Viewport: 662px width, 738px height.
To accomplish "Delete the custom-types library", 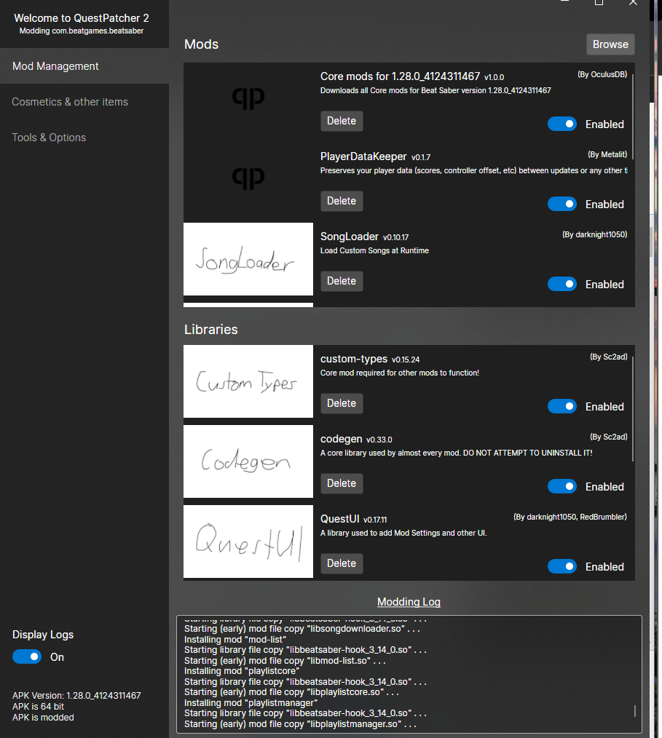I will 342,403.
